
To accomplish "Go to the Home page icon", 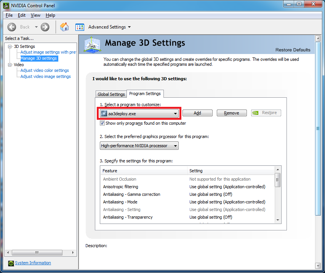I will (x=64, y=27).
